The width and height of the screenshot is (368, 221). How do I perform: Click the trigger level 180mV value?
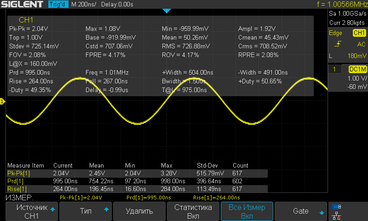pos(357,56)
